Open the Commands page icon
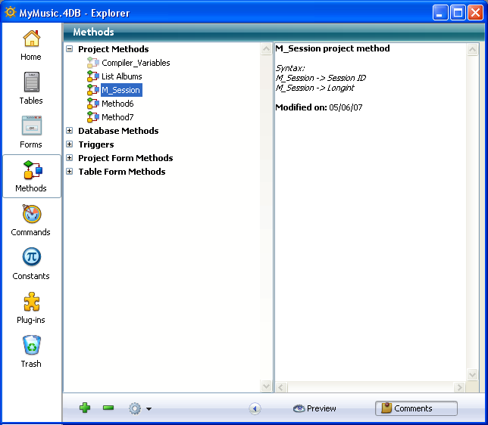Viewport: 488px width, 425px height. pyautogui.click(x=31, y=220)
